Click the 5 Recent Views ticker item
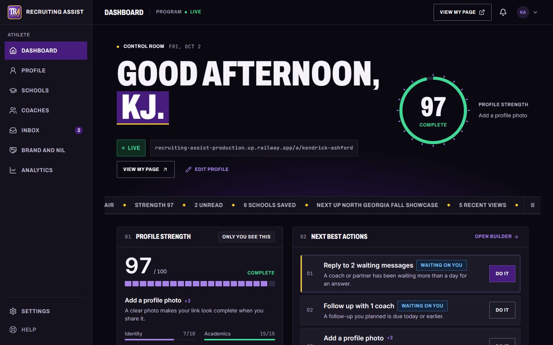Image resolution: width=553 pixels, height=345 pixels. click(482, 205)
